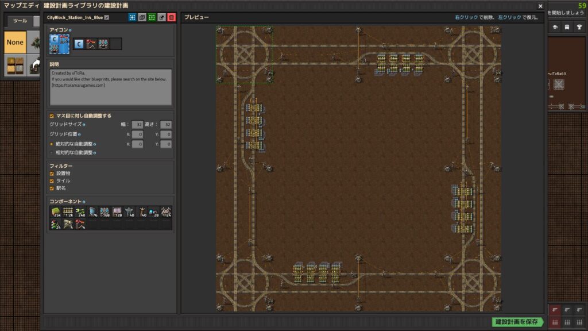Click the last first-row component showing 24
The width and height of the screenshot is (588, 331).
point(166,212)
